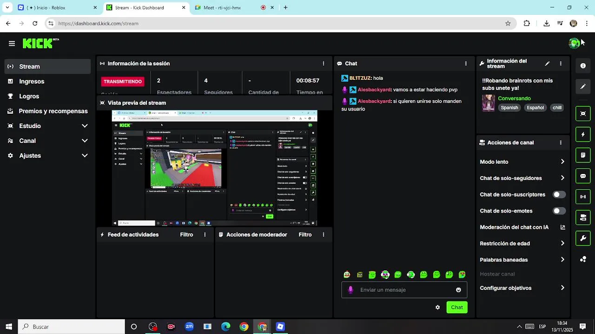Screen dimensions: 595x334
Task: Insert the green emote wearing pink headphones
Action: click(385, 275)
